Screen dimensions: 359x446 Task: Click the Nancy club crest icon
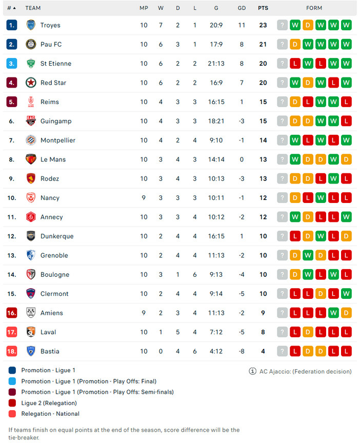[x=31, y=198]
